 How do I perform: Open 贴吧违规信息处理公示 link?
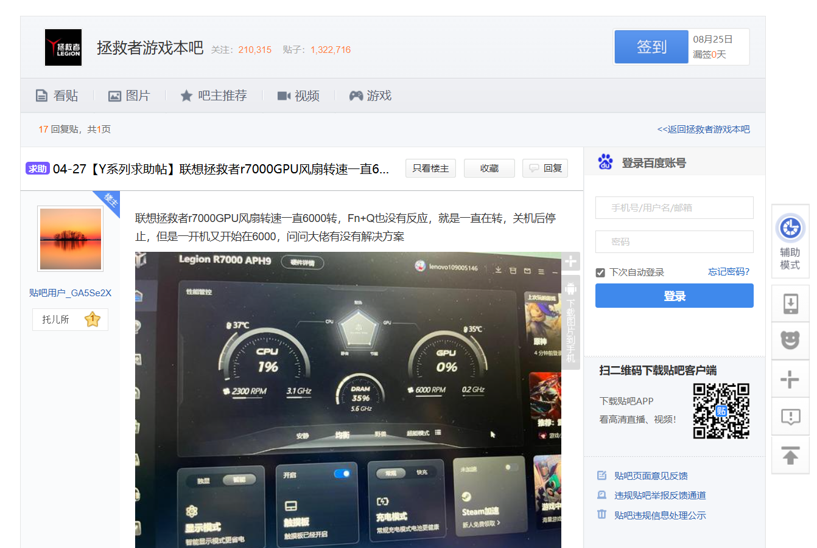click(660, 515)
